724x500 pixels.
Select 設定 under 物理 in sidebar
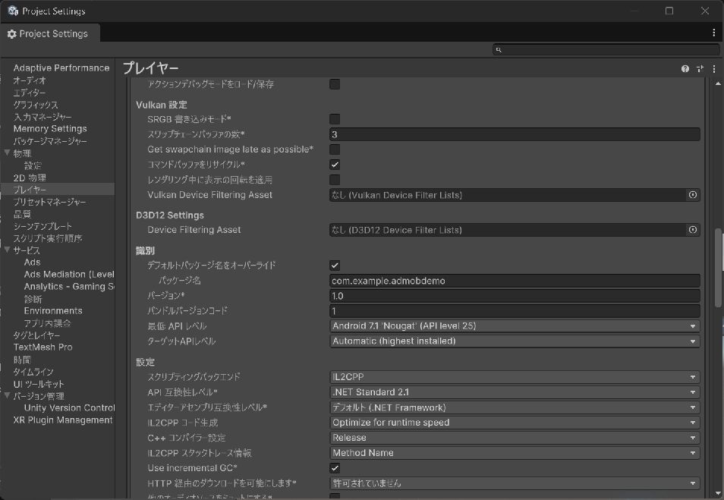click(33, 165)
